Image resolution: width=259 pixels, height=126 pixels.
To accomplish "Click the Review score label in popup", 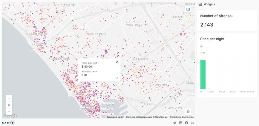I will [89, 72].
